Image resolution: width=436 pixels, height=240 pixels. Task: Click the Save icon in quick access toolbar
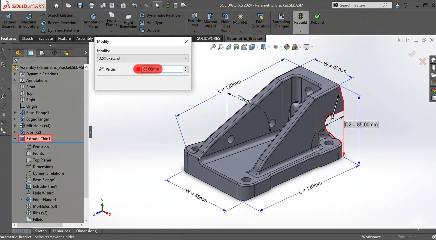(80, 5)
